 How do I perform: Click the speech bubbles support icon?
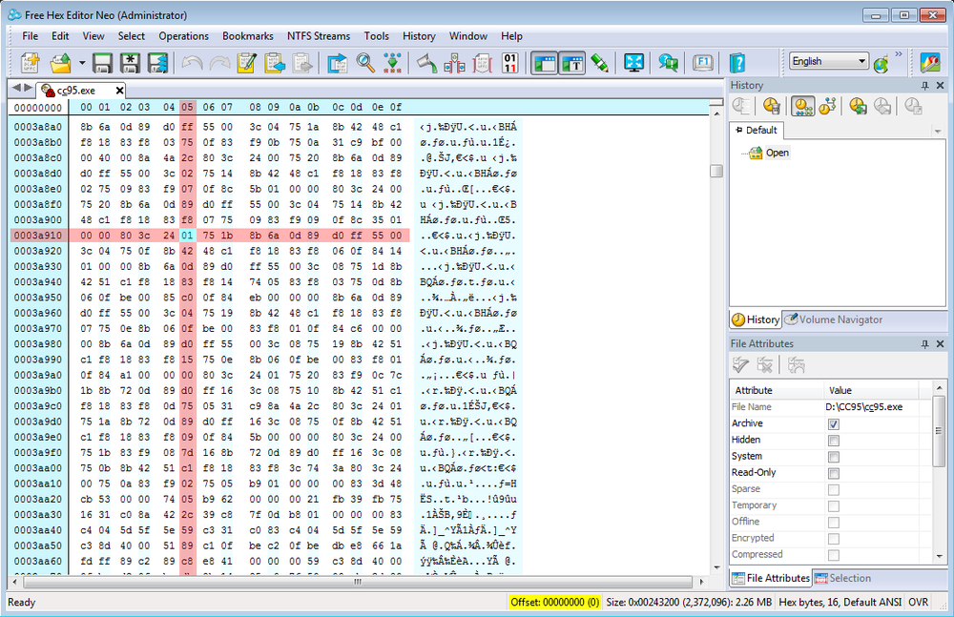tap(668, 63)
